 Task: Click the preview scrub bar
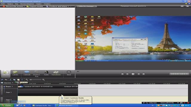[133, 71]
